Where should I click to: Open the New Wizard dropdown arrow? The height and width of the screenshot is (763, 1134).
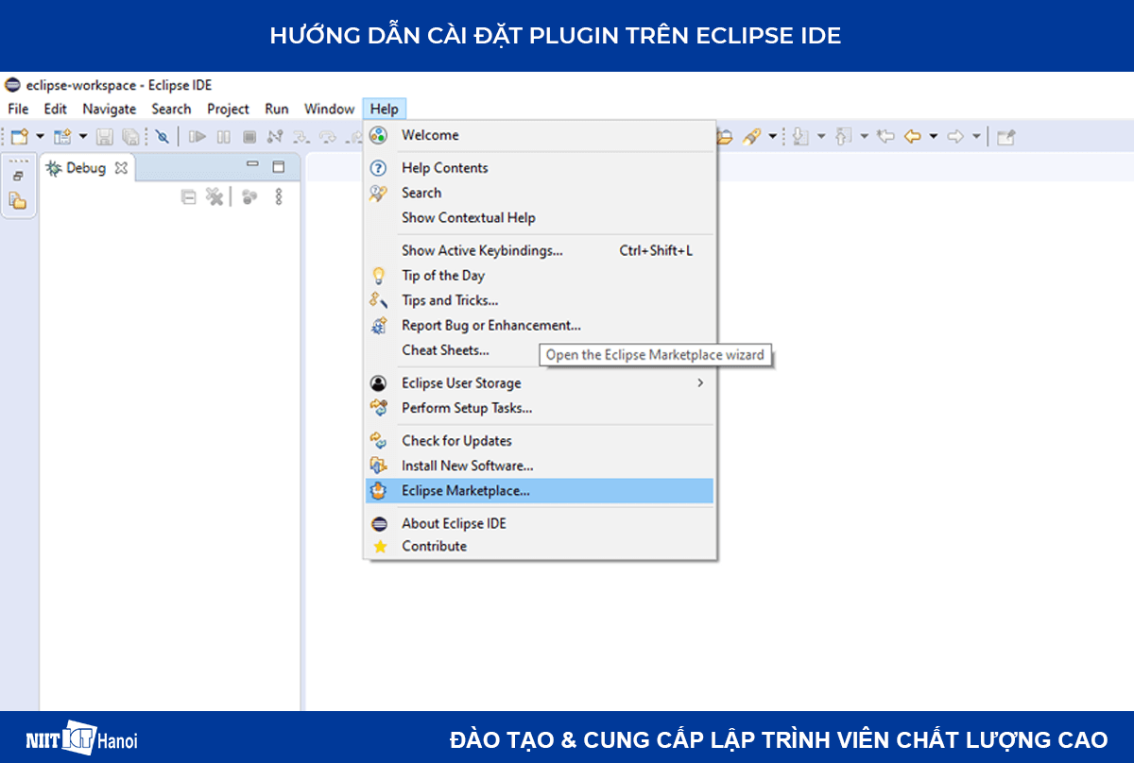pos(38,136)
